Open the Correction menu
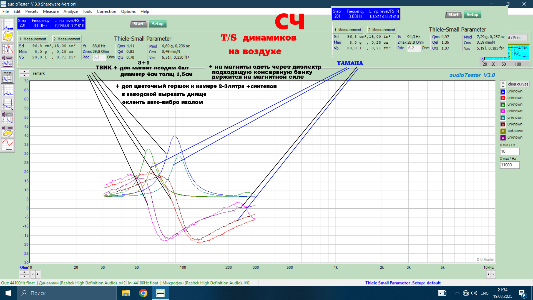Viewport: 533px width, 300px height. [106, 11]
